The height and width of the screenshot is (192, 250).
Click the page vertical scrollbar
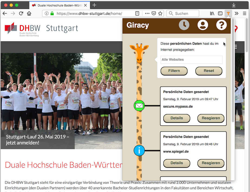pyautogui.click(x=247, y=35)
